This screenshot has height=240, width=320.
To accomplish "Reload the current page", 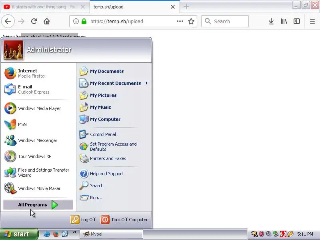I will point(34,21).
